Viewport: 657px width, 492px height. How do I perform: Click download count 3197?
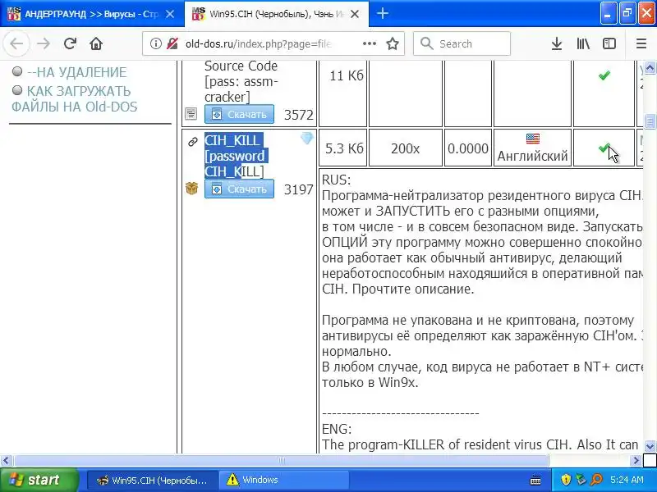(x=299, y=189)
